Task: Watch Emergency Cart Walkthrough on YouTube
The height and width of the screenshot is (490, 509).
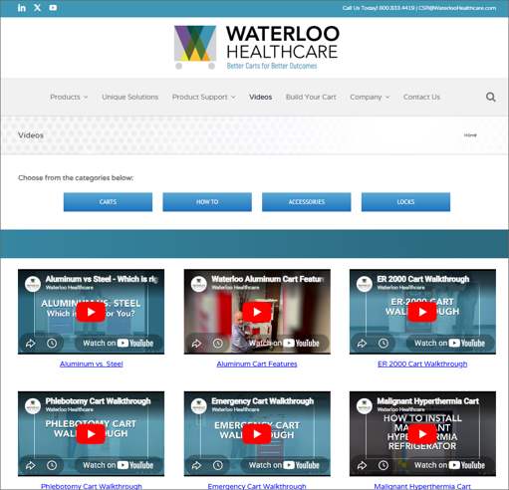Action: 285,465
